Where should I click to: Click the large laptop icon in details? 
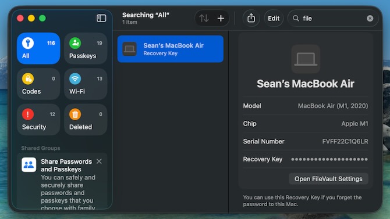coord(306,59)
